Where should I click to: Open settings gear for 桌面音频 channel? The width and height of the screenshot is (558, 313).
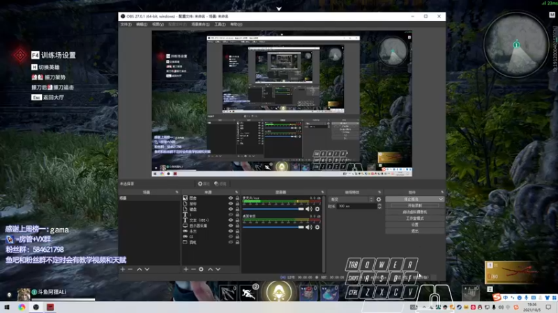[x=317, y=227]
